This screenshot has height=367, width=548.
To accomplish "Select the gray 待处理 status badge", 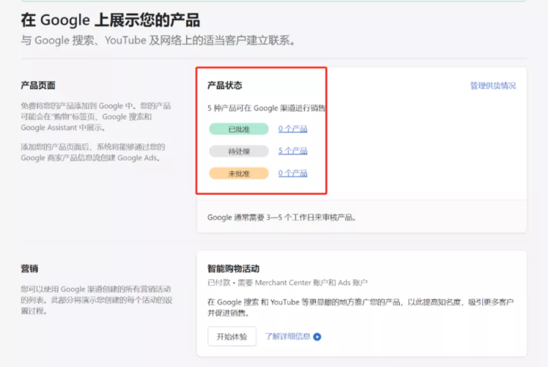I will (x=239, y=151).
